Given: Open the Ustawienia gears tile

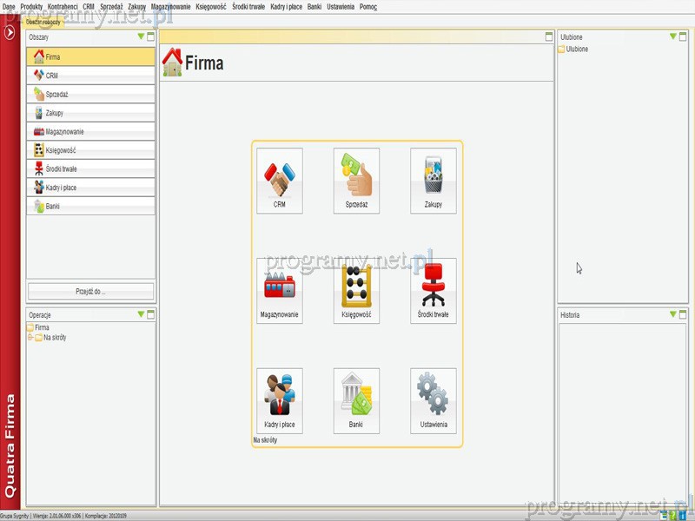Looking at the screenshot, I should (x=433, y=400).
